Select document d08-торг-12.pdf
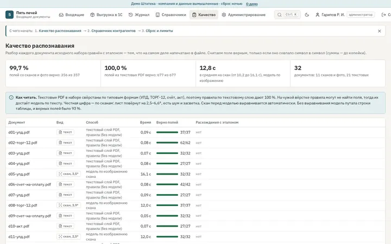This screenshot has width=391, height=244. coord(23,206)
